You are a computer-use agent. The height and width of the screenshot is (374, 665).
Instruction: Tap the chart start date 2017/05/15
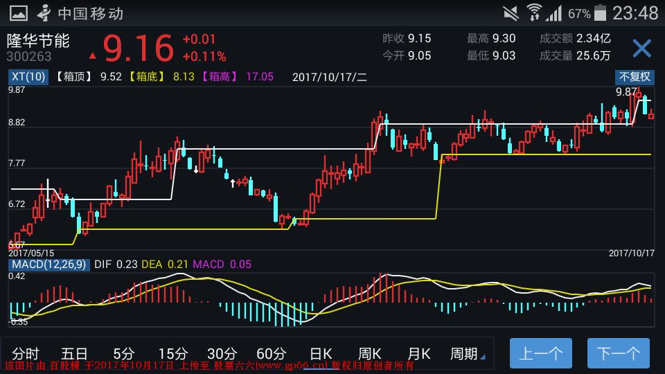pos(31,253)
